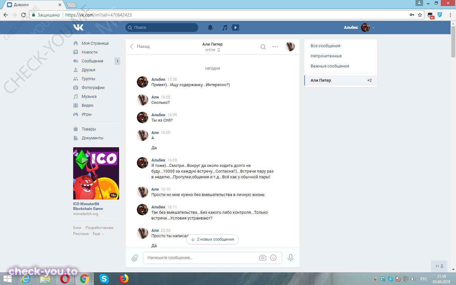Screen dimensions: 456x285
Task: Open Opera from the taskbar
Action: tap(65, 279)
